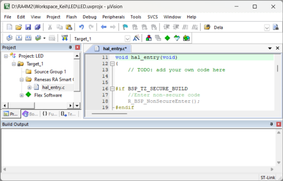Open the find text combo box dropdown arrow
Screen dimensions: 283x181
point(267,28)
